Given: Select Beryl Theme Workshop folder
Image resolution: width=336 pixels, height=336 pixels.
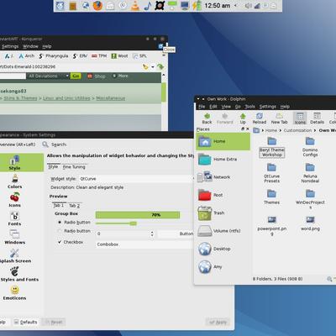Looking at the screenshot, I should pyautogui.click(x=272, y=147).
